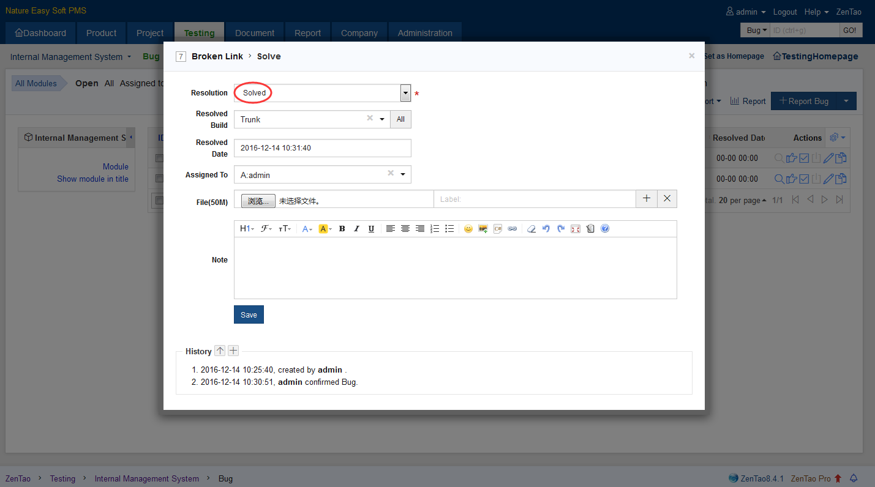The image size is (875, 487).
Task: Click the Resolved Date input field
Action: [322, 148]
